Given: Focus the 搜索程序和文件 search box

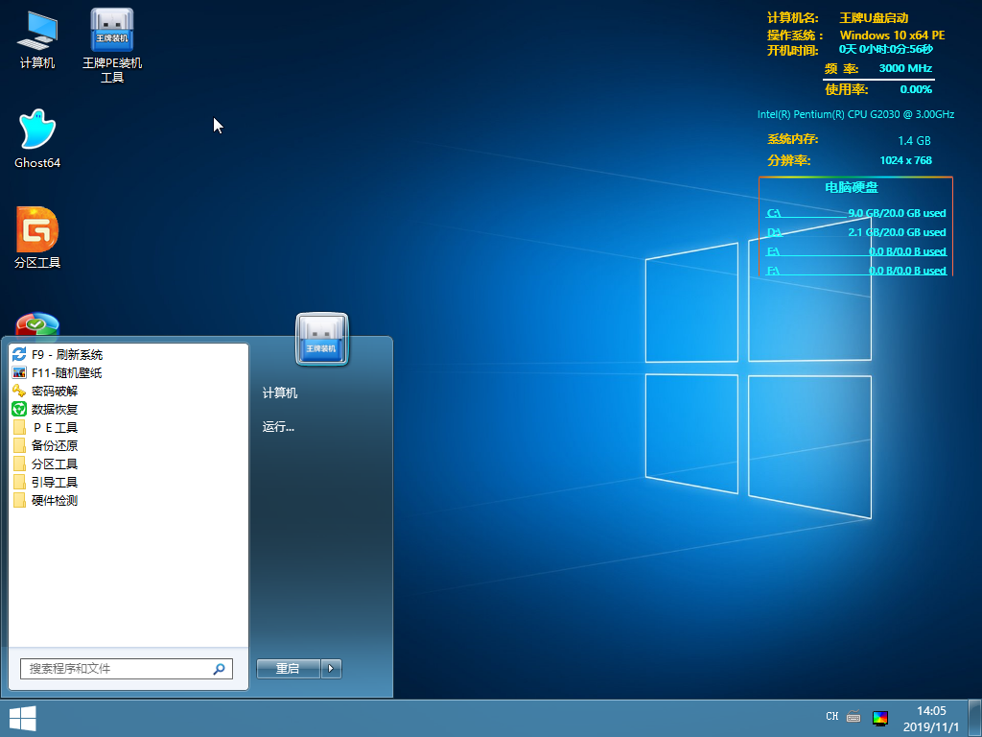Looking at the screenshot, I should tap(127, 669).
